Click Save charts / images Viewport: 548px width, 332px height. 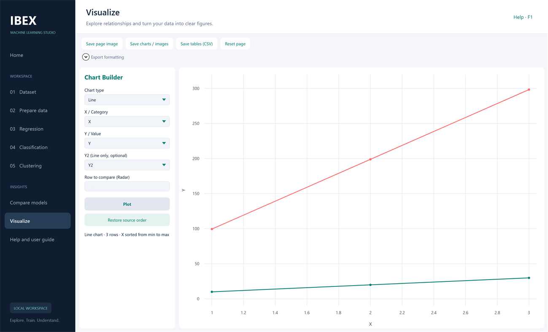click(149, 44)
